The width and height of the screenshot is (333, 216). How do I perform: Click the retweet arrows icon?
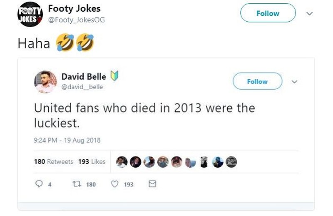pyautogui.click(x=76, y=184)
